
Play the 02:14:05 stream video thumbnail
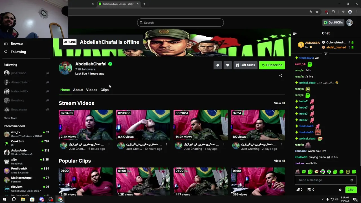(x=86, y=125)
